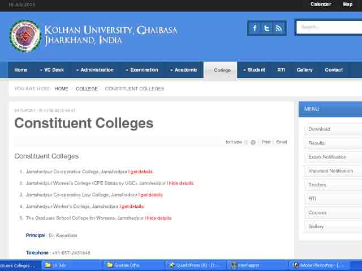Open the Student dropdown menu
This screenshot has width=362, height=271.
[x=253, y=70]
